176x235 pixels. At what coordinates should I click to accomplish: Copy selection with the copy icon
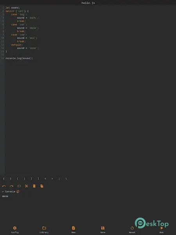pyautogui.click(x=42, y=186)
